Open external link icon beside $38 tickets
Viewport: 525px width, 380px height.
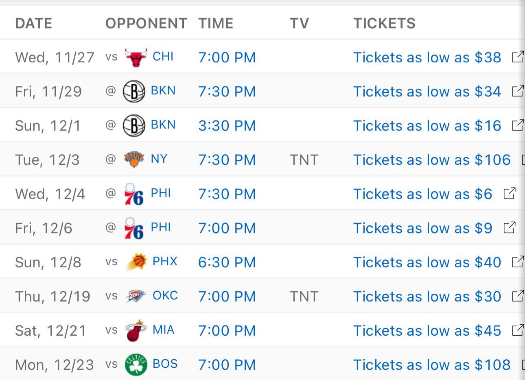[518, 57]
